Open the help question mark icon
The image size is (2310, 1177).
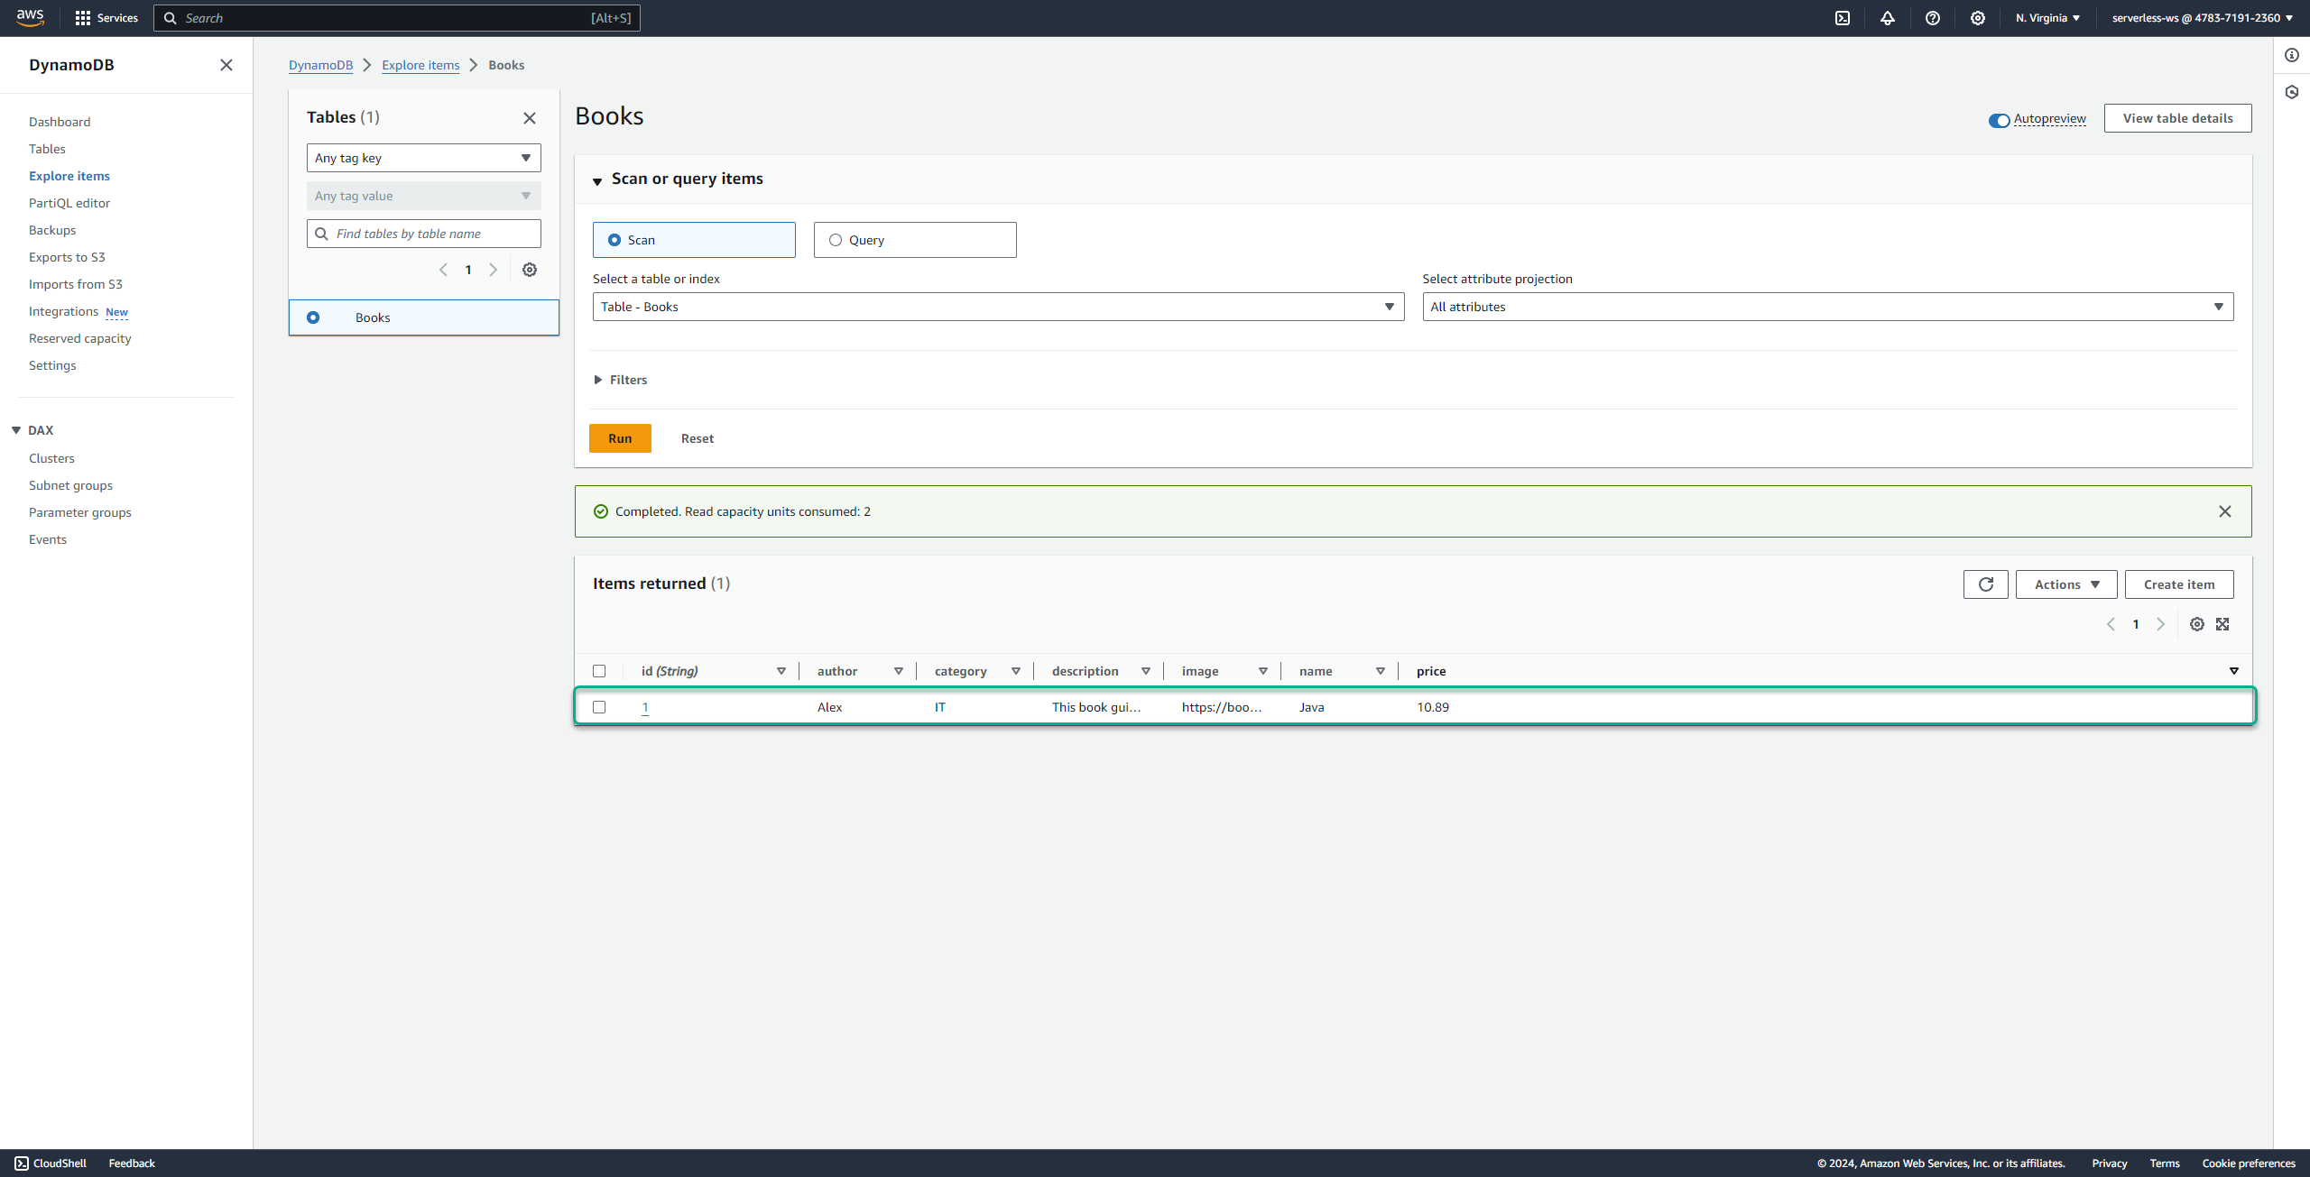(x=1933, y=18)
